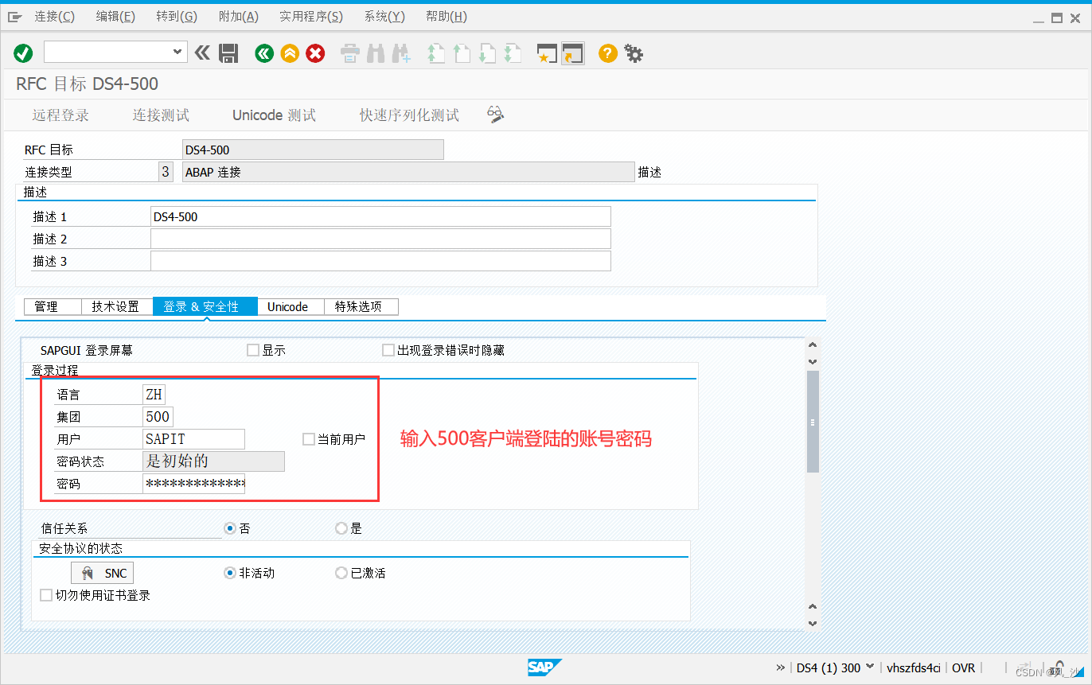This screenshot has width=1092, height=685.
Task: Check the 切勿使用证书登录 option
Action: coord(46,595)
